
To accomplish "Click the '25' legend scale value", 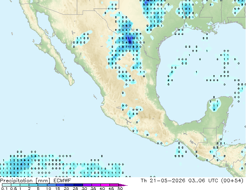I will [75, 188].
